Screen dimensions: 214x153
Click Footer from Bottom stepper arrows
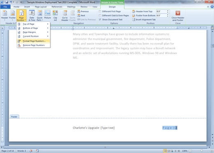(168, 16)
